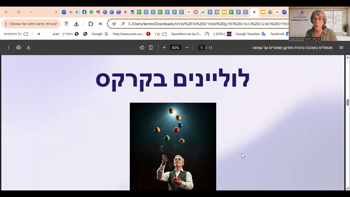Screen dimensions: 350x197
Task: Bookmark this page with the star icon
Action: [x=114, y=24]
